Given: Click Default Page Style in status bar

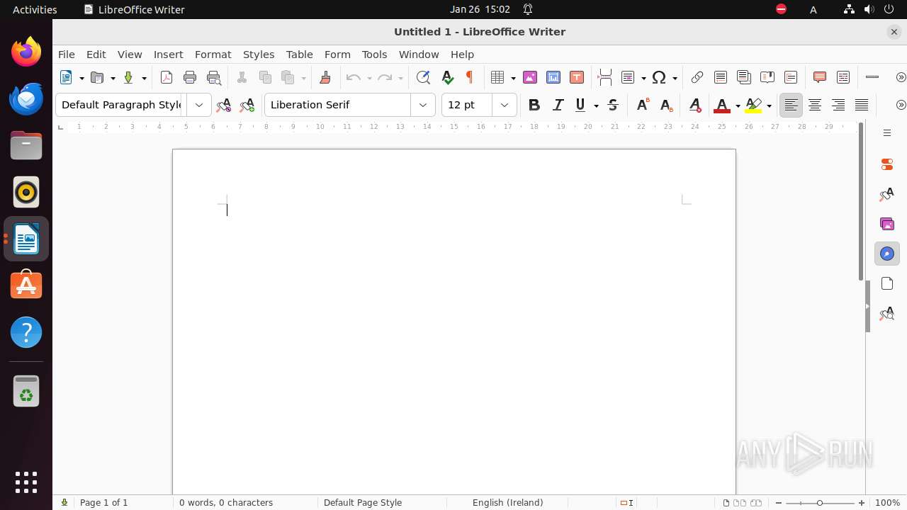Looking at the screenshot, I should [x=362, y=503].
